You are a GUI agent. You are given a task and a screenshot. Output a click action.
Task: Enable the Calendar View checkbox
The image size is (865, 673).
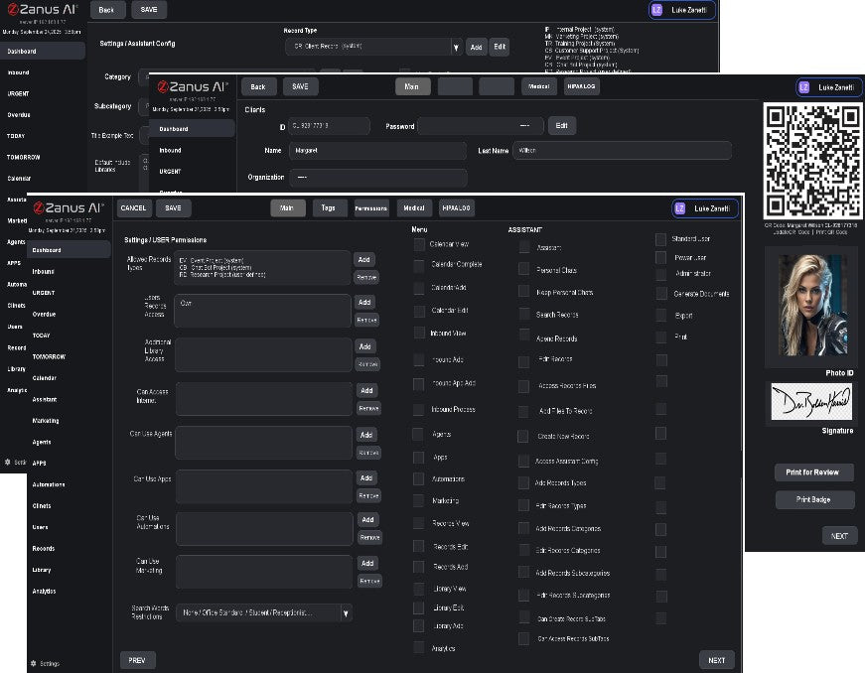[419, 244]
